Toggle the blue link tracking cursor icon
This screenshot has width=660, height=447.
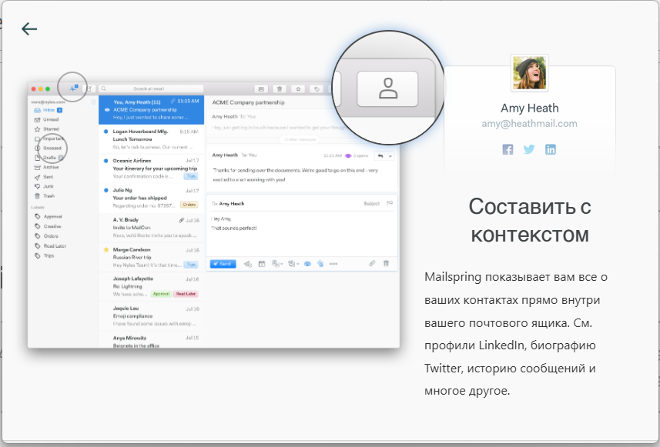(x=320, y=264)
